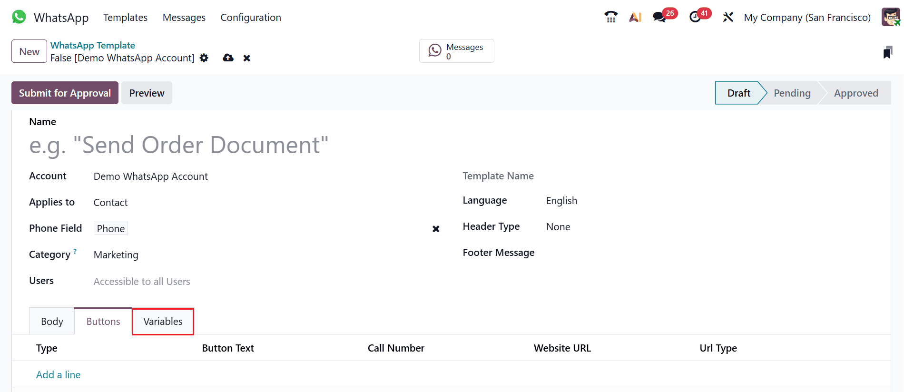Click the Footer Message input
The width and height of the screenshot is (904, 392).
[x=709, y=253]
